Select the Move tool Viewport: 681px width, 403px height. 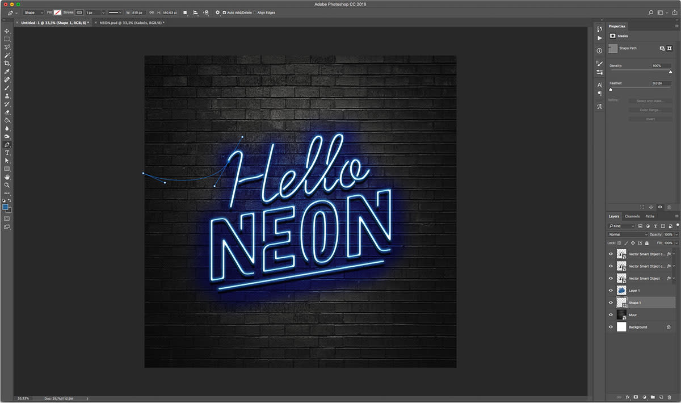[x=7, y=31]
